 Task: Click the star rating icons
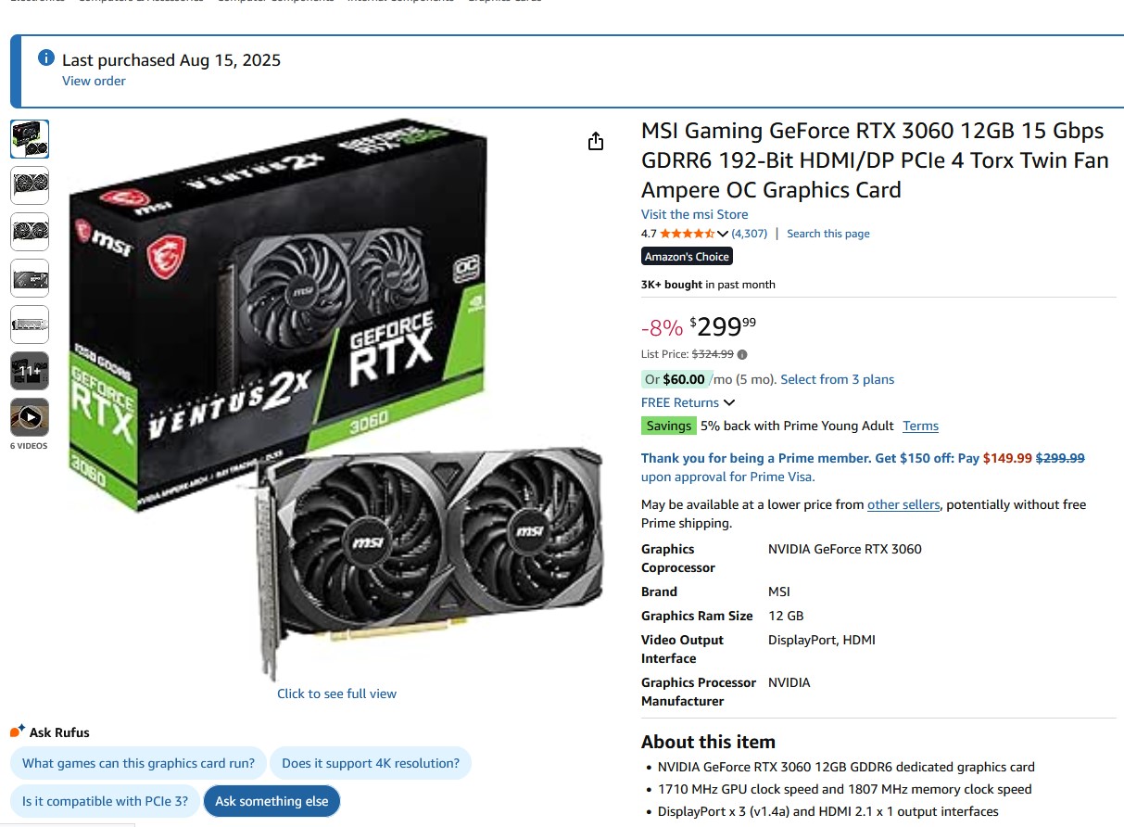tap(687, 234)
